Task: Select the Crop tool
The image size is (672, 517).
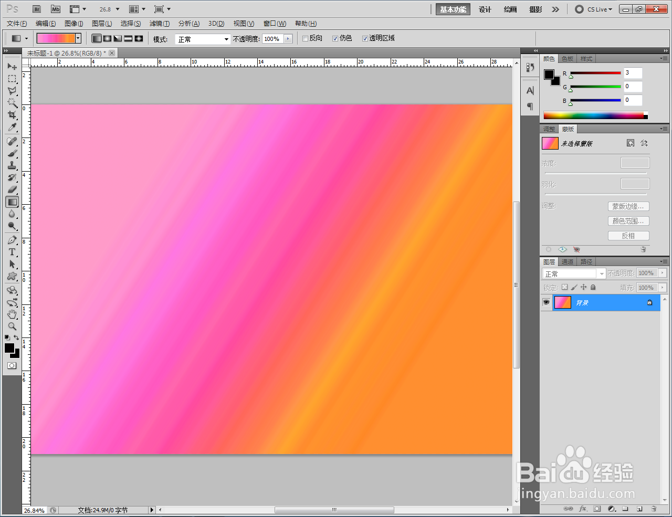Action: coord(12,115)
